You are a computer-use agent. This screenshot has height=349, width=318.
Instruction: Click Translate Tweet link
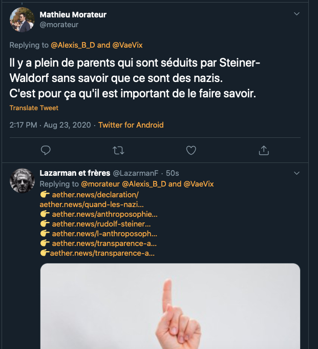point(34,108)
